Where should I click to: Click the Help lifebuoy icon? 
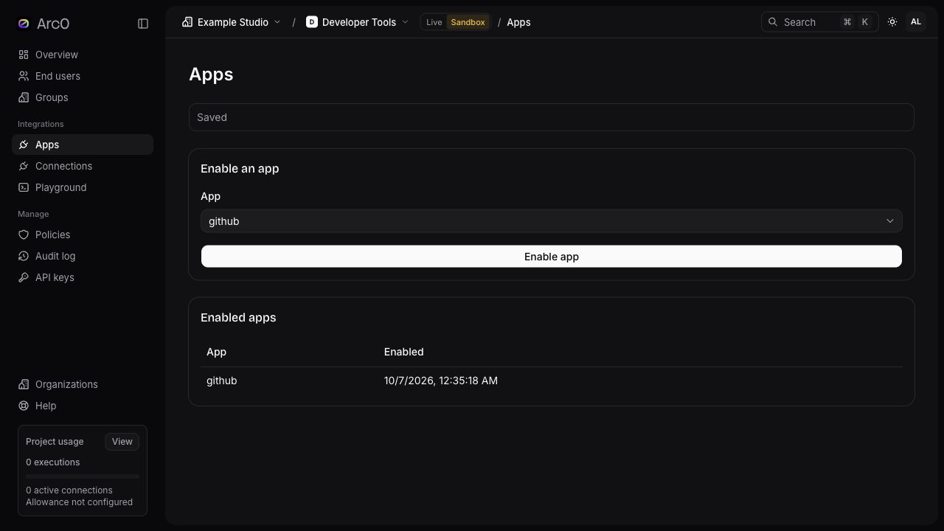(x=24, y=406)
